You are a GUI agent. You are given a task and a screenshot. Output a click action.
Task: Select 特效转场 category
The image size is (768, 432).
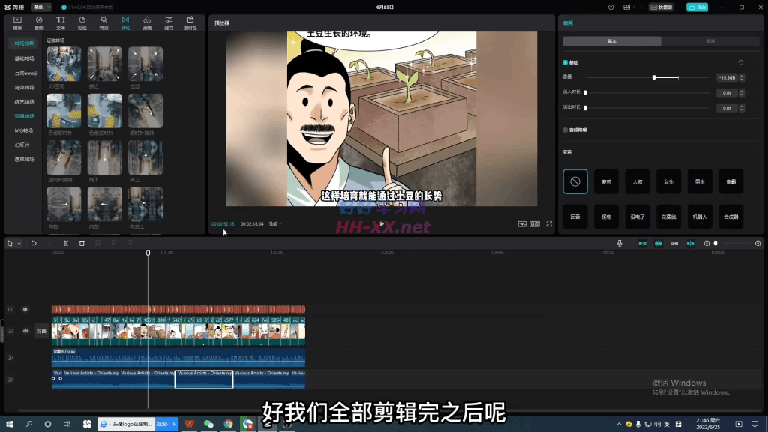click(24, 87)
